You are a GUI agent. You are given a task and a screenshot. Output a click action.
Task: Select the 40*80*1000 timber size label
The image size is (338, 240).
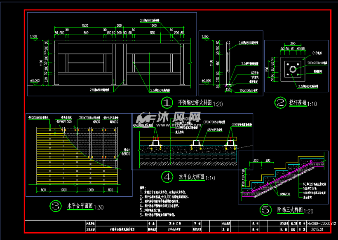click(64, 121)
